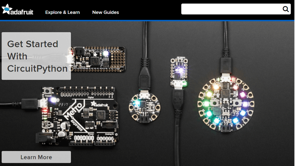
Task: Click the Get Started With CircuitPython heading
Action: coord(37,56)
